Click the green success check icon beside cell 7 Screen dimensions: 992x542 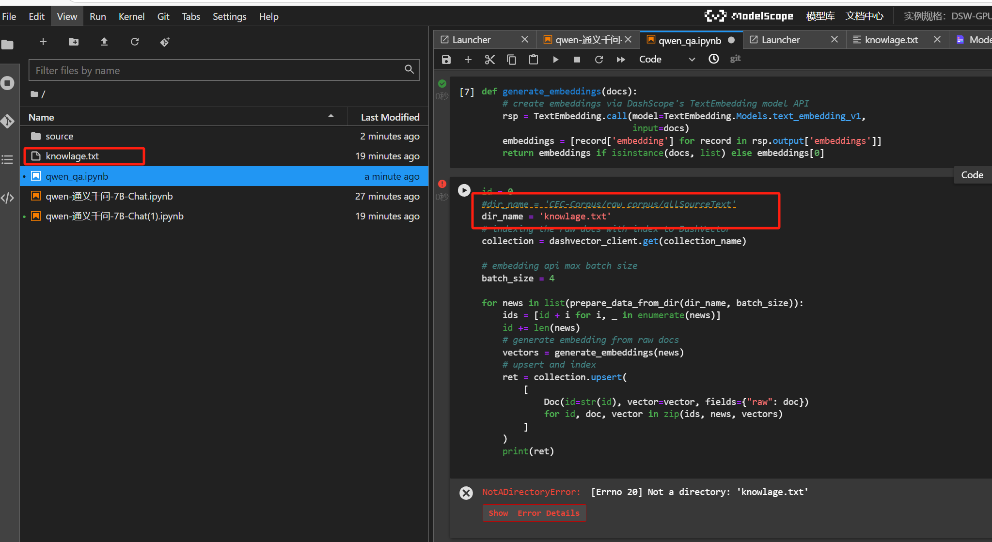click(x=442, y=84)
